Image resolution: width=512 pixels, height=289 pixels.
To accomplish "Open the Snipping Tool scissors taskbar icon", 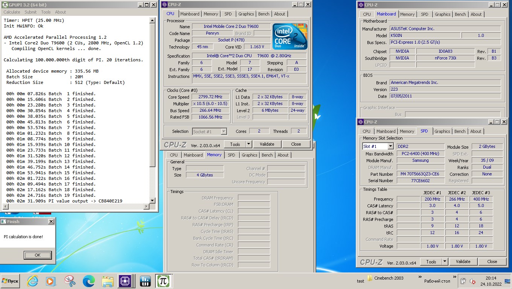I will [x=70, y=281].
